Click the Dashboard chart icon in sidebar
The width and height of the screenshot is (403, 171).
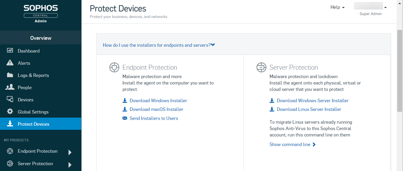coord(10,51)
